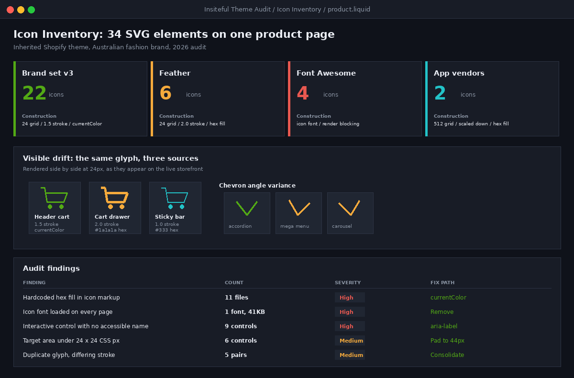Select 'Duplicate glyph, differing stroke' finding
Viewport: 574px width, 378px height.
[x=69, y=355]
